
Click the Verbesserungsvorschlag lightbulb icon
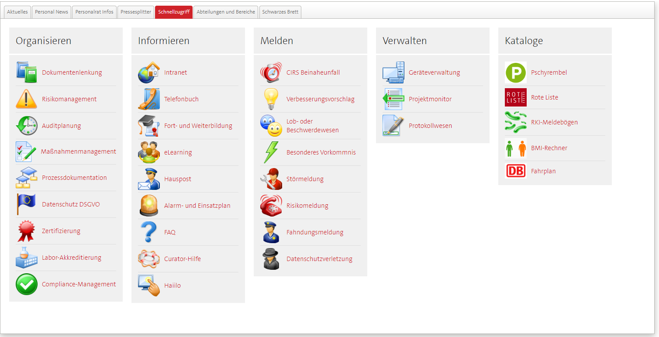coord(271,99)
